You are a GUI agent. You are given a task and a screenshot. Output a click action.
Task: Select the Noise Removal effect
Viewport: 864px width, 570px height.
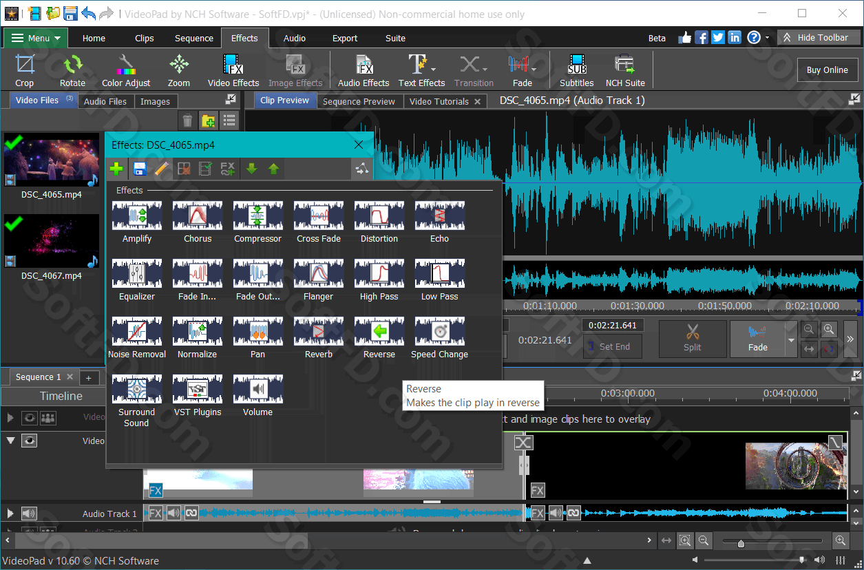137,338
